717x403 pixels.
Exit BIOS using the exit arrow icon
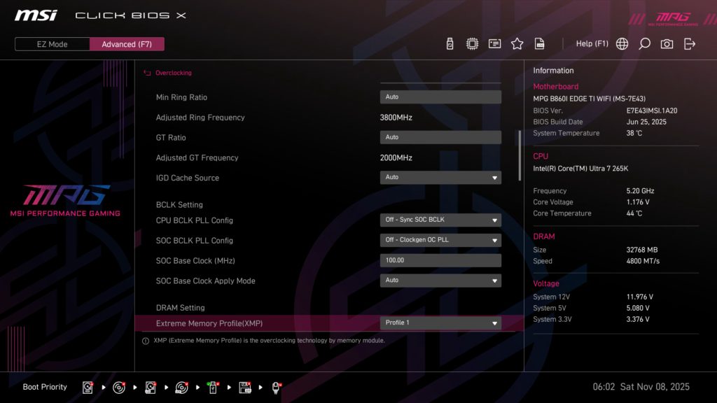point(689,43)
